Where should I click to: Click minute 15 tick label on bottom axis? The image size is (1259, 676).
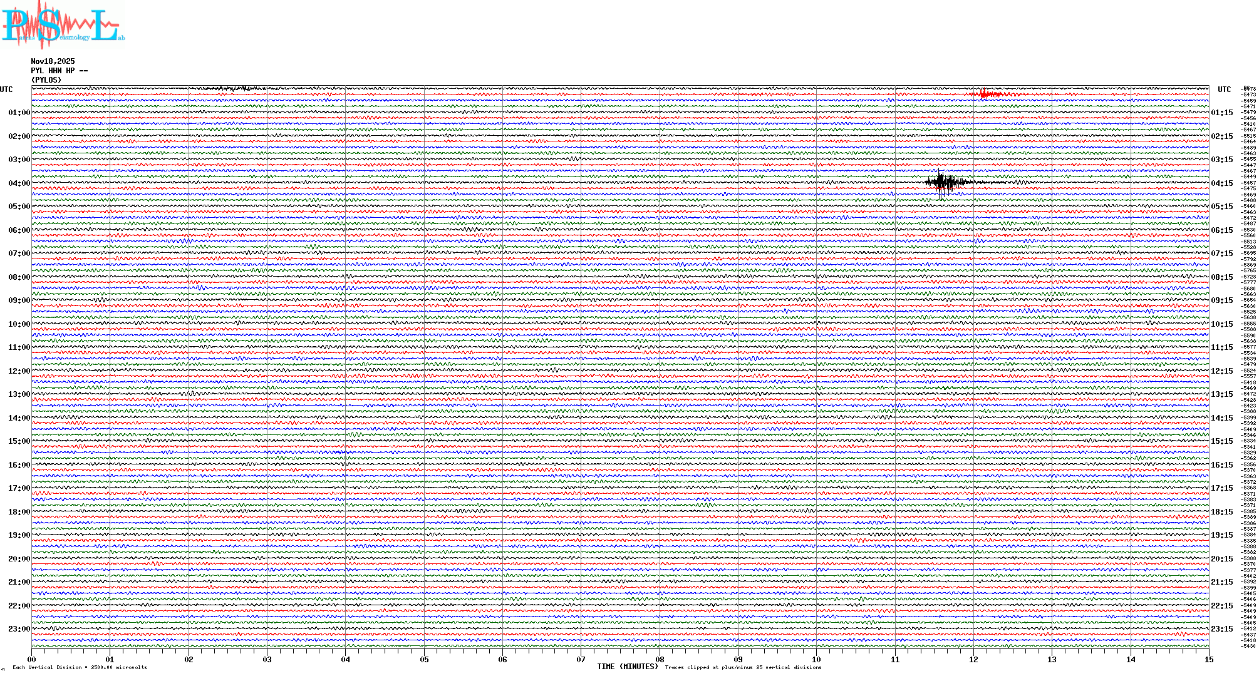click(1208, 660)
